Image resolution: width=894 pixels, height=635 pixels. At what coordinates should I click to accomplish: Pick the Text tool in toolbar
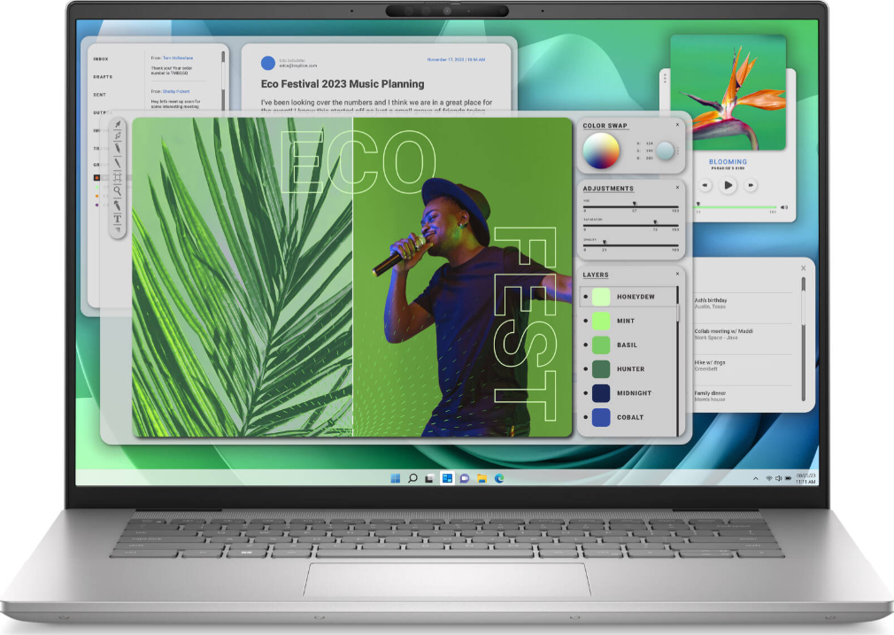(117, 218)
